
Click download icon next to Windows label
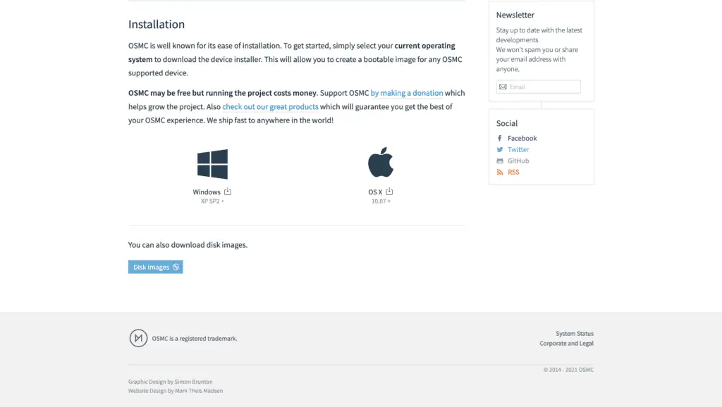[x=228, y=192]
